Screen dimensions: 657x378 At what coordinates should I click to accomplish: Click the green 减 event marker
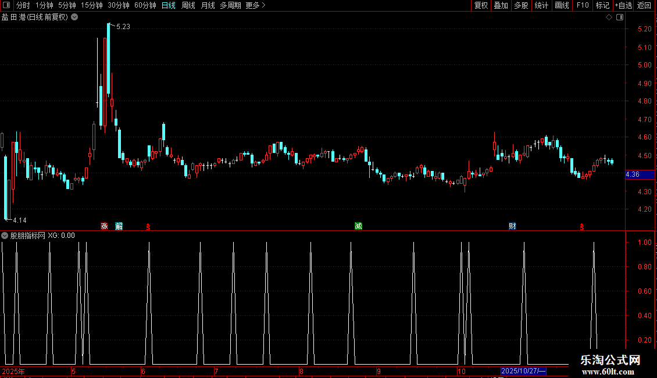(358, 226)
